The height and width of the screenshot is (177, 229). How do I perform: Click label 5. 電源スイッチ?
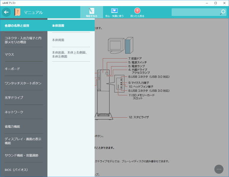tap(137, 62)
